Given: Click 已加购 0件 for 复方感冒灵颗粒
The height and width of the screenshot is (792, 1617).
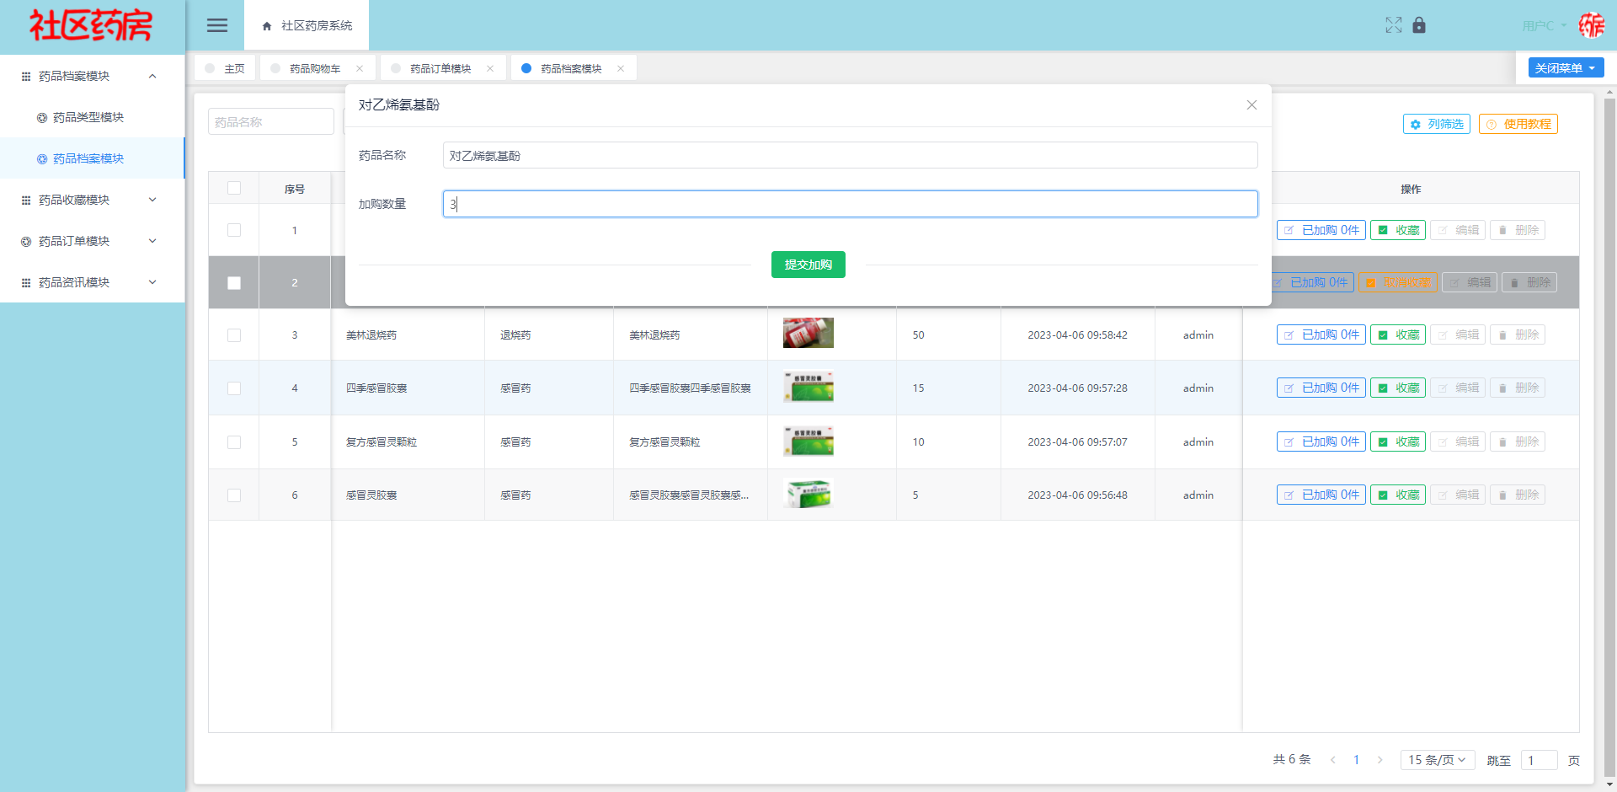Looking at the screenshot, I should pyautogui.click(x=1321, y=441).
